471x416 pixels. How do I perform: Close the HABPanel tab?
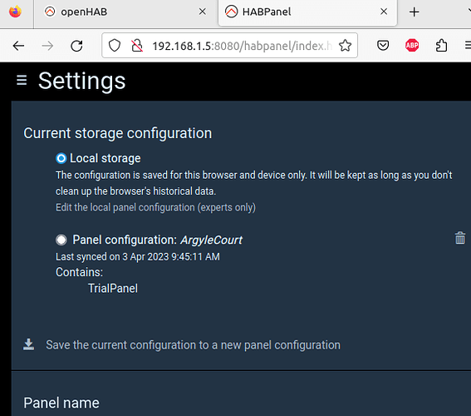(x=384, y=12)
